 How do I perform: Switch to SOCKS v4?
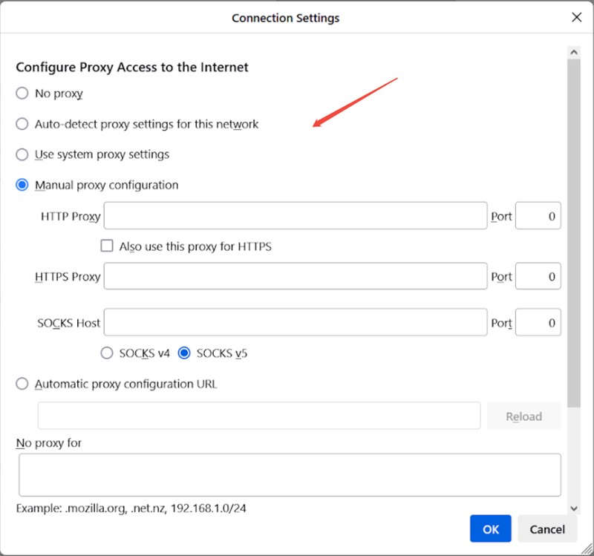pyautogui.click(x=107, y=353)
